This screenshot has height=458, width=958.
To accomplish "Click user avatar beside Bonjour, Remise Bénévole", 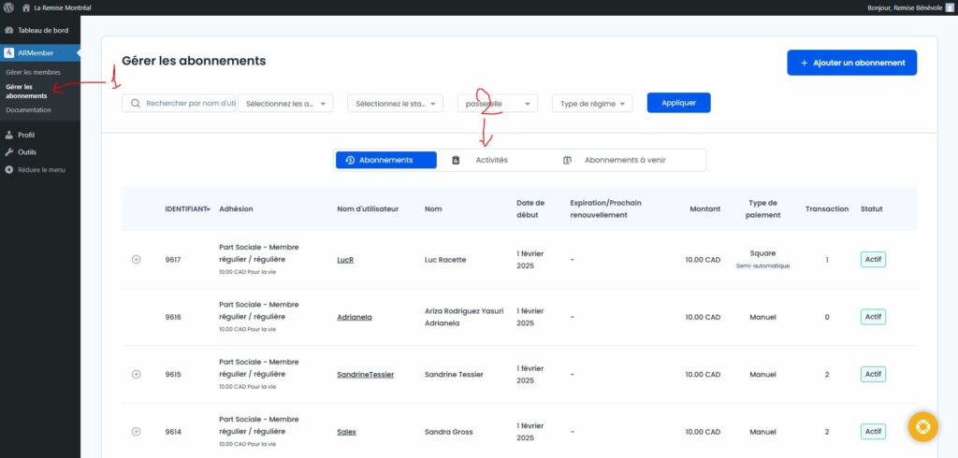I will 950,7.
